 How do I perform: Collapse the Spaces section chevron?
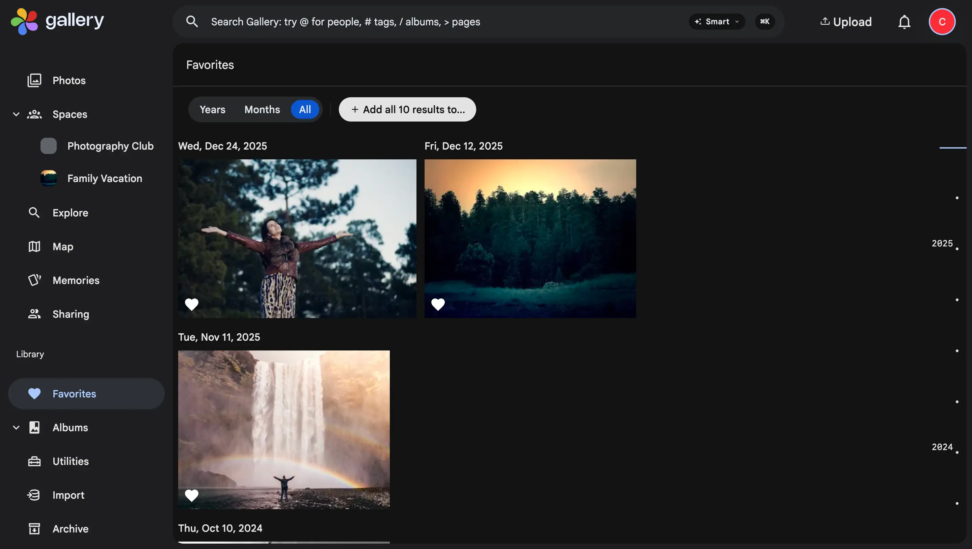16,114
